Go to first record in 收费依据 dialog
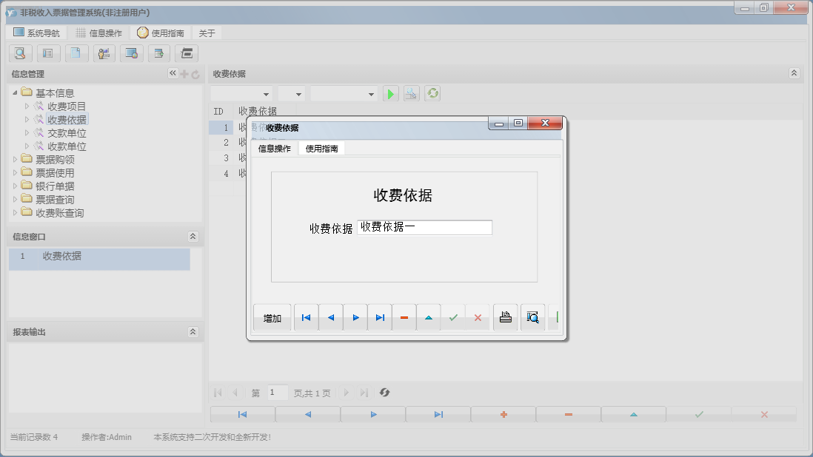The image size is (813, 457). click(x=306, y=317)
